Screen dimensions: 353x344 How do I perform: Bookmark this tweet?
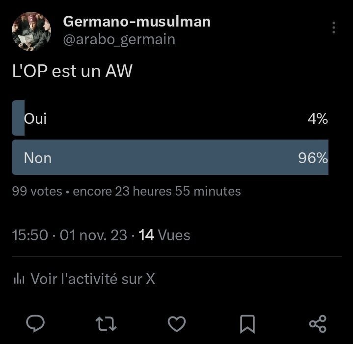247,323
